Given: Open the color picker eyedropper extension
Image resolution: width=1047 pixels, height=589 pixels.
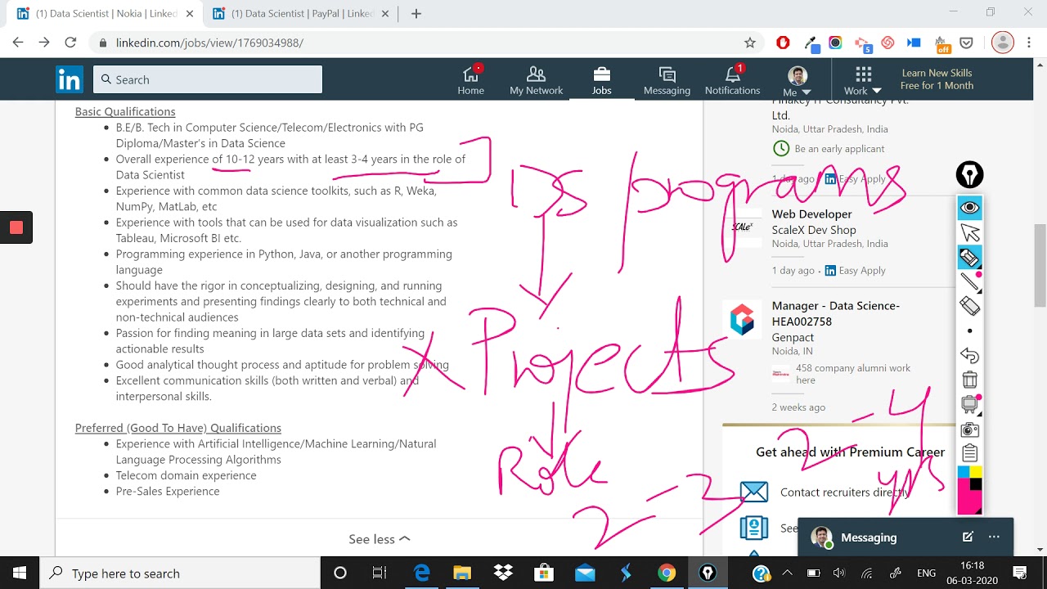Looking at the screenshot, I should click(811, 43).
